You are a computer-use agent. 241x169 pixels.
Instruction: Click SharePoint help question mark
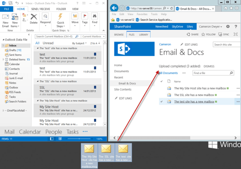(x=236, y=27)
